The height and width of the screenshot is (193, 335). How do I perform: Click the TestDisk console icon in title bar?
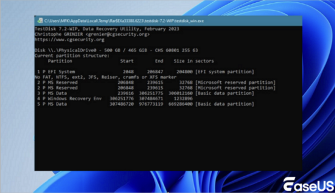(40, 21)
